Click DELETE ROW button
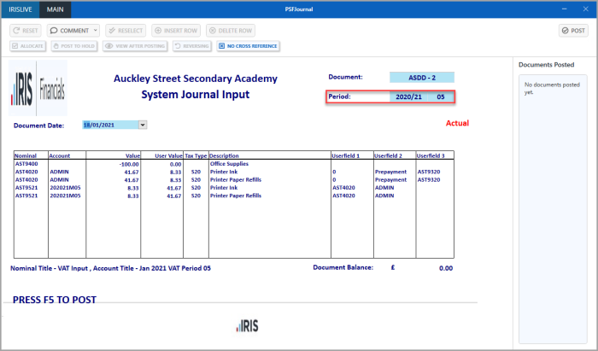 pyautogui.click(x=231, y=31)
